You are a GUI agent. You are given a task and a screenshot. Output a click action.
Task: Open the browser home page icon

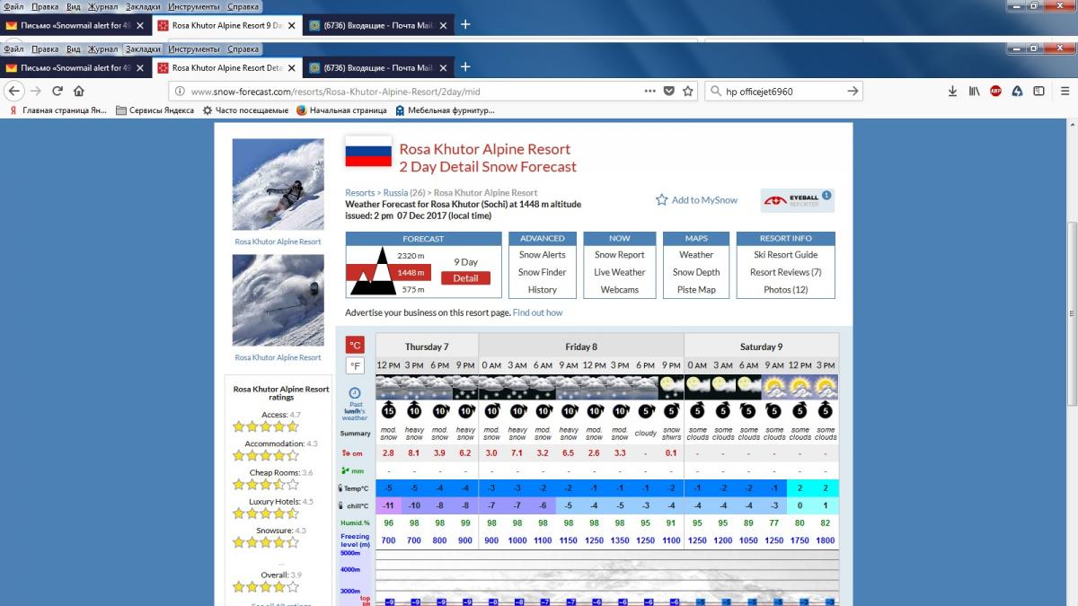click(x=79, y=91)
